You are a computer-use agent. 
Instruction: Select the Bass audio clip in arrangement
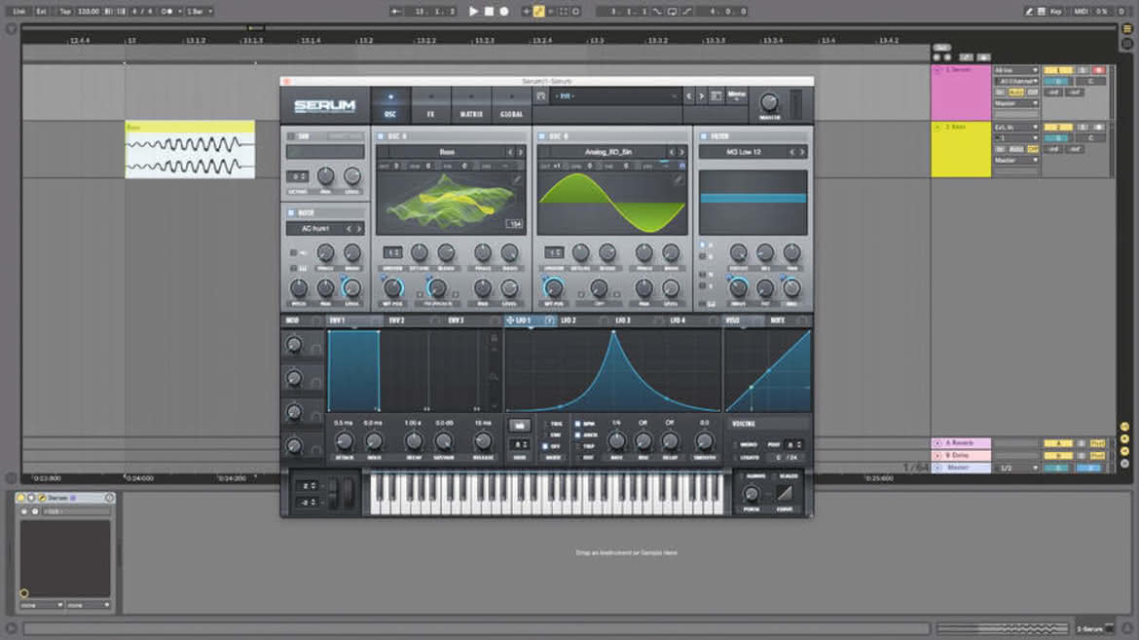[x=190, y=149]
